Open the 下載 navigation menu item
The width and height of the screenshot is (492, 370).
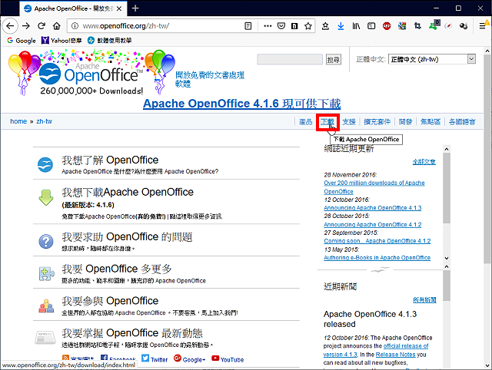[327, 121]
